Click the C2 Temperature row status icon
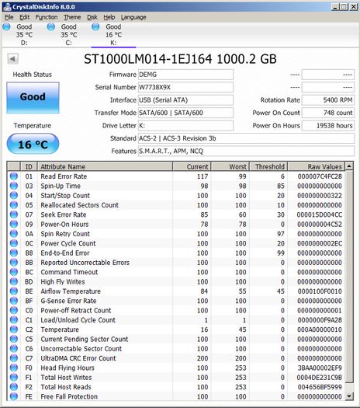The width and height of the screenshot is (360, 408). pyautogui.click(x=14, y=330)
